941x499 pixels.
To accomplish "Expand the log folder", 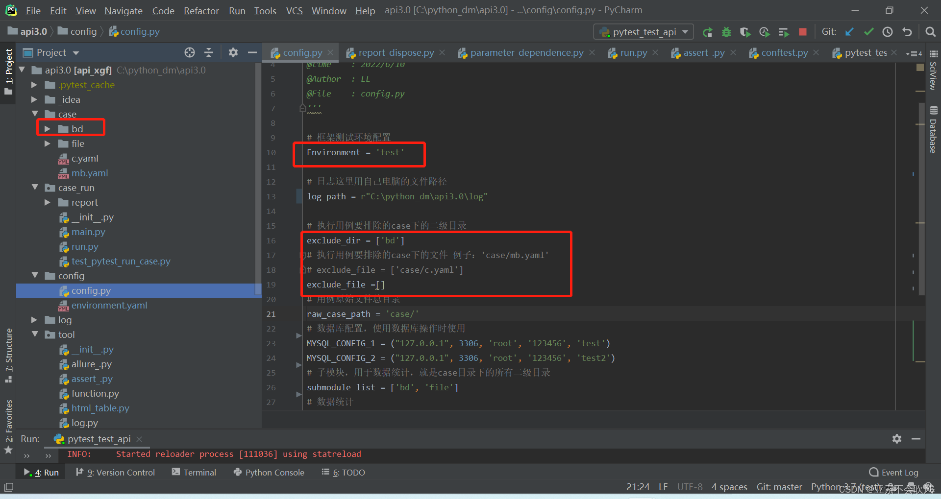I will coord(34,320).
